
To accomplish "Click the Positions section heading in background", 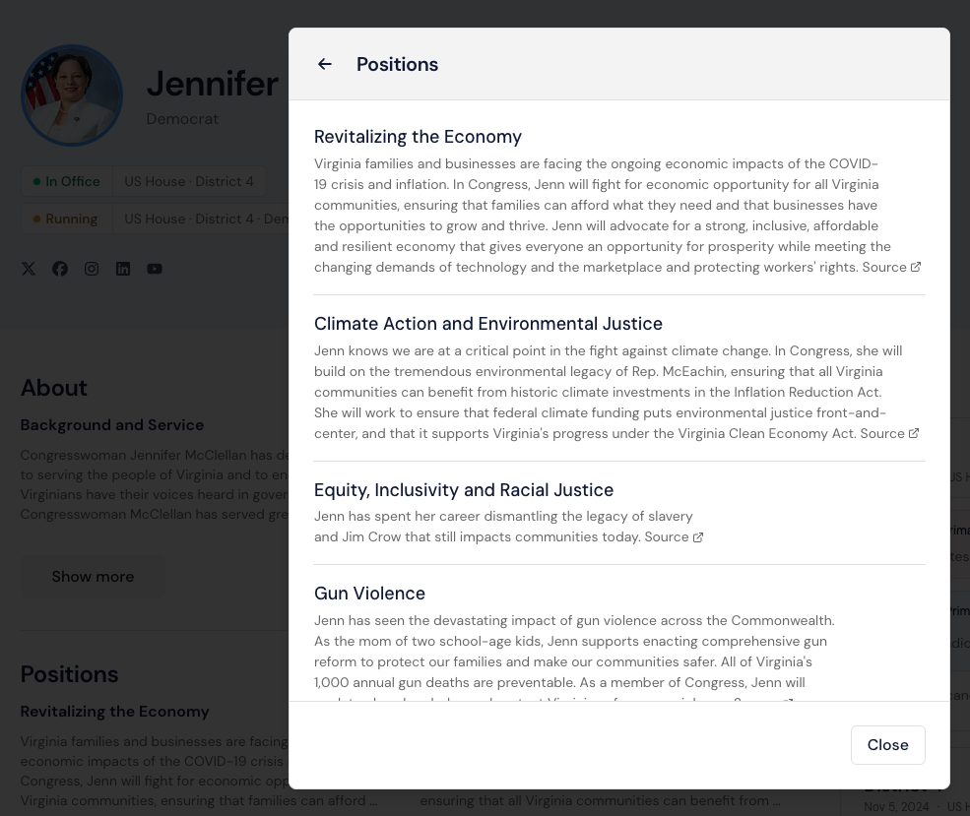I will click(x=69, y=674).
